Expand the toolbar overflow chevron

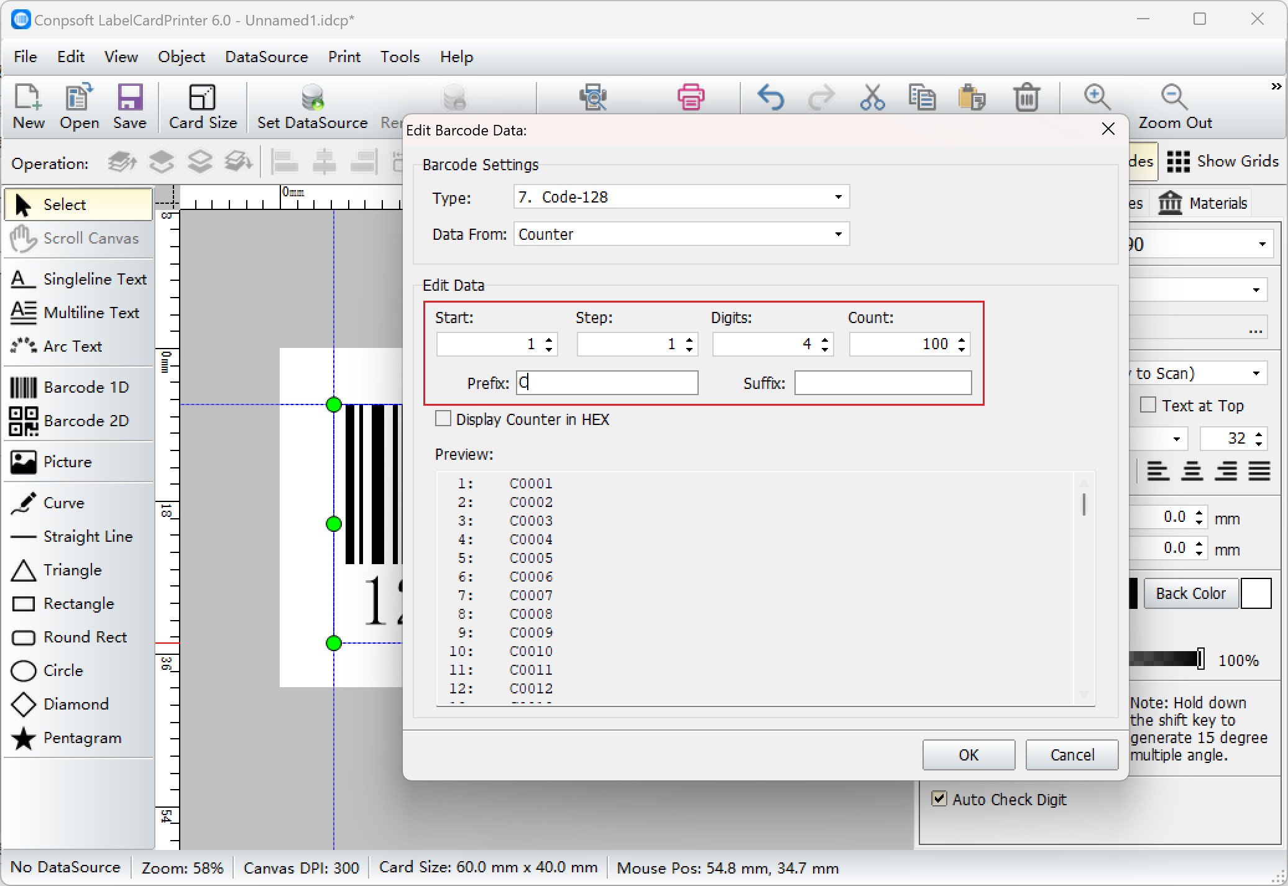point(1276,86)
